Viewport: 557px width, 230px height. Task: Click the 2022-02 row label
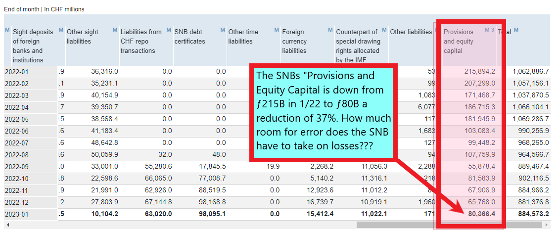click(16, 84)
